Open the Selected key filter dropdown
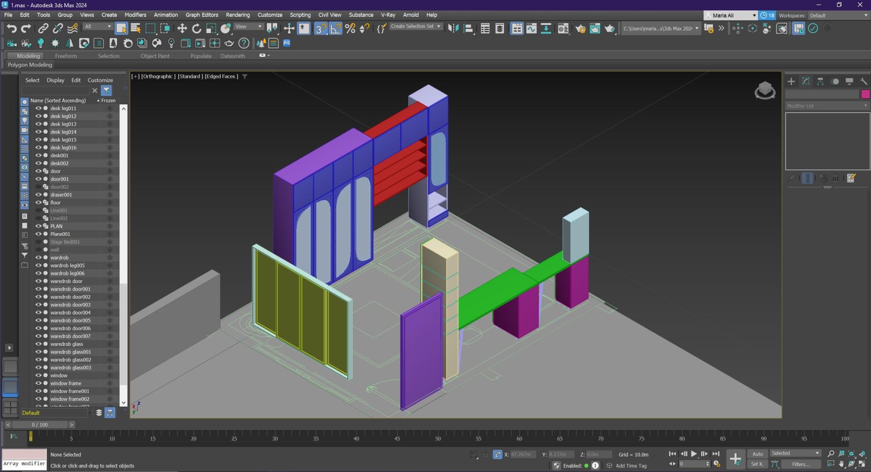Image resolution: width=871 pixels, height=472 pixels. (795, 453)
